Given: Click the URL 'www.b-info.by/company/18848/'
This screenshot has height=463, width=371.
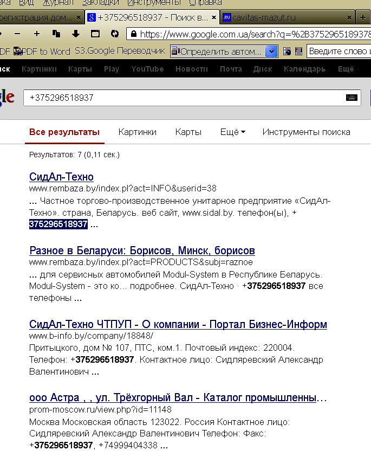Looking at the screenshot, I should (x=91, y=336).
